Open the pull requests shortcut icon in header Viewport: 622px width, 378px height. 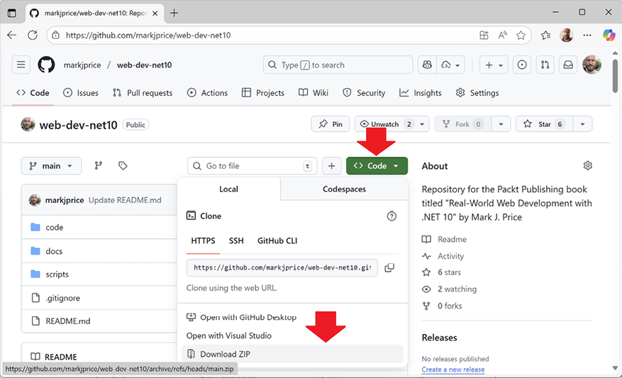pyautogui.click(x=545, y=65)
